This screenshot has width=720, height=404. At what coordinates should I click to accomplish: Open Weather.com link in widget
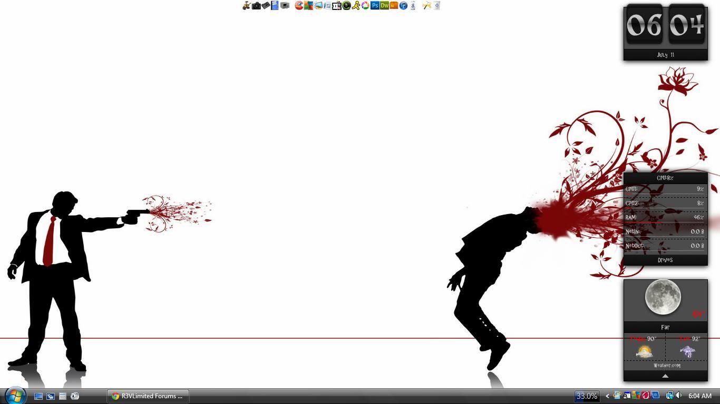click(667, 365)
